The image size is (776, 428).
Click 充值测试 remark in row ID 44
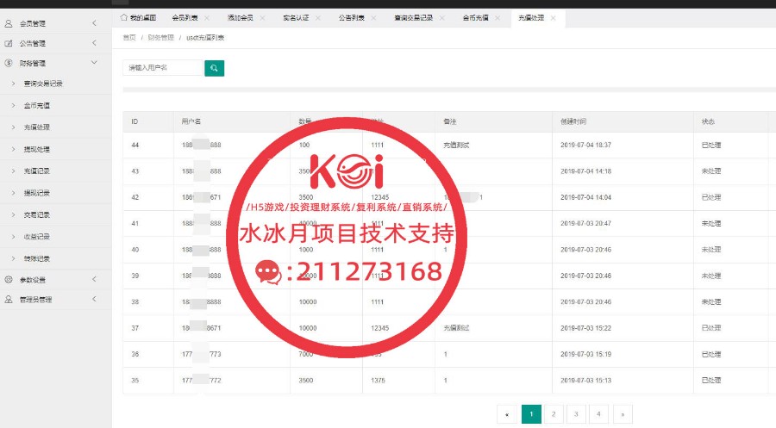[456, 146]
